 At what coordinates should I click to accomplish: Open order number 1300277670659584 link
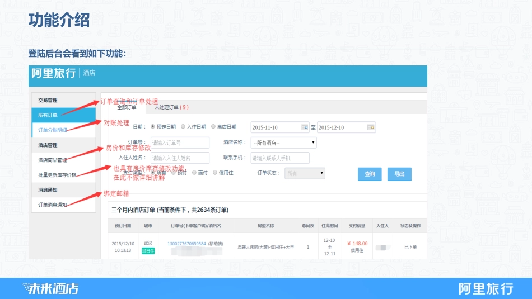coord(186,244)
